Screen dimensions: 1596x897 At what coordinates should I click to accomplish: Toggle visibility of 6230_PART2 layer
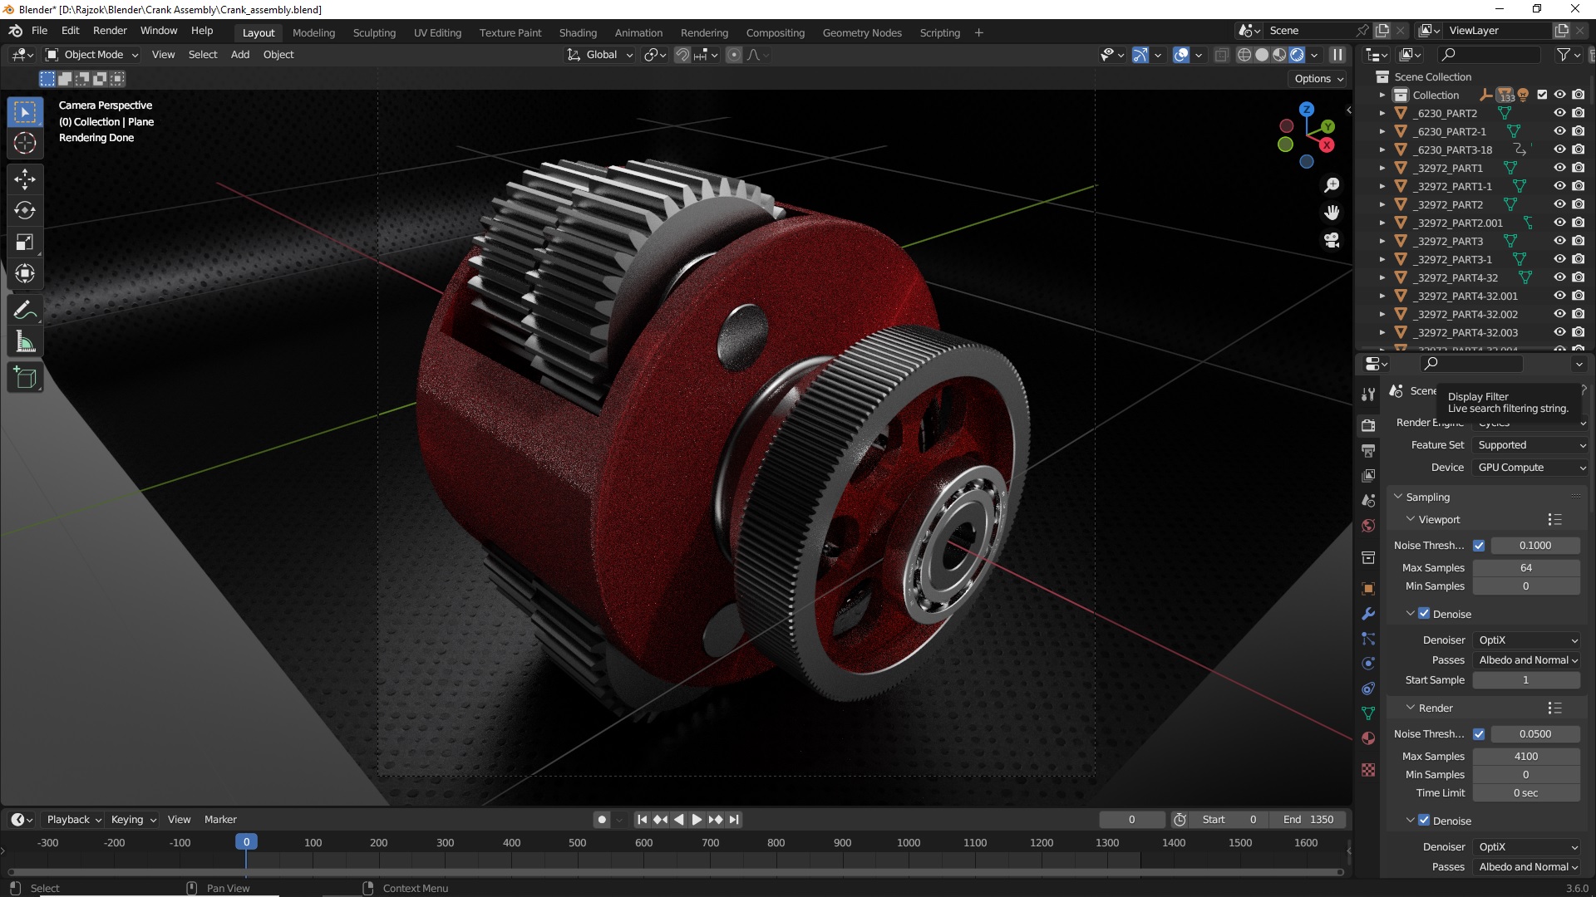pyautogui.click(x=1558, y=113)
